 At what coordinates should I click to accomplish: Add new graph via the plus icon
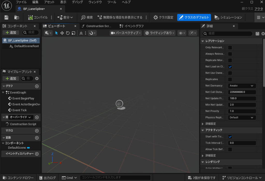point(37,86)
